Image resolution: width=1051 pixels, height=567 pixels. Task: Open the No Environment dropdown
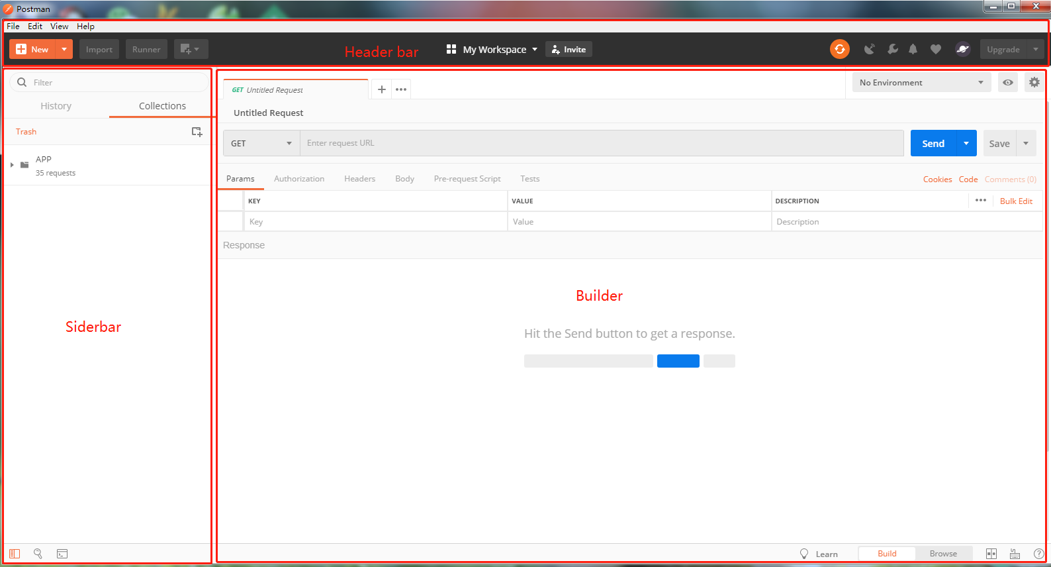921,82
